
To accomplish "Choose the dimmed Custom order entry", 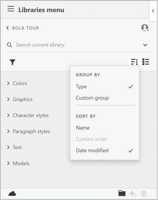I will tap(105, 139).
